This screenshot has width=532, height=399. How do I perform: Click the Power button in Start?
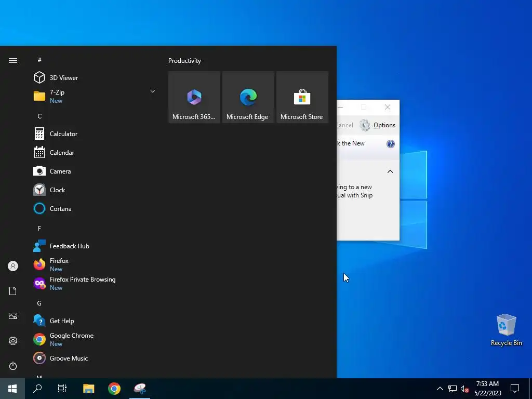pyautogui.click(x=13, y=366)
